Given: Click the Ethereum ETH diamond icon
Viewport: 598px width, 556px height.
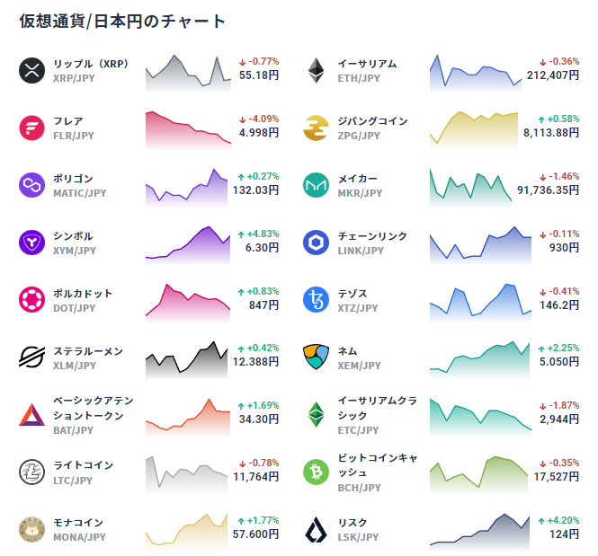Looking at the screenshot, I should [x=317, y=70].
